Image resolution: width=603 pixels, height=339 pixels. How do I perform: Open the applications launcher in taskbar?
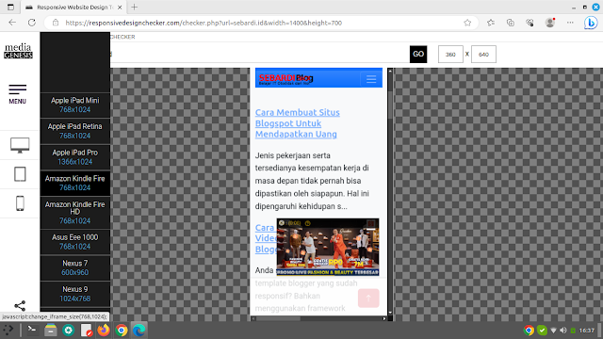(x=8, y=330)
